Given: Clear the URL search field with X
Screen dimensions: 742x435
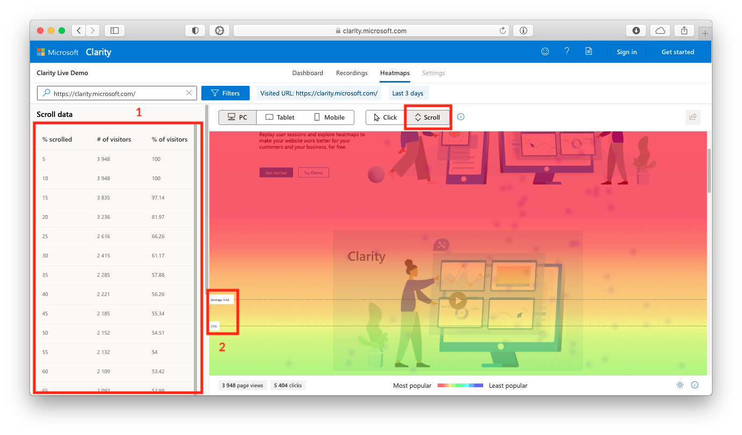Looking at the screenshot, I should (x=189, y=93).
